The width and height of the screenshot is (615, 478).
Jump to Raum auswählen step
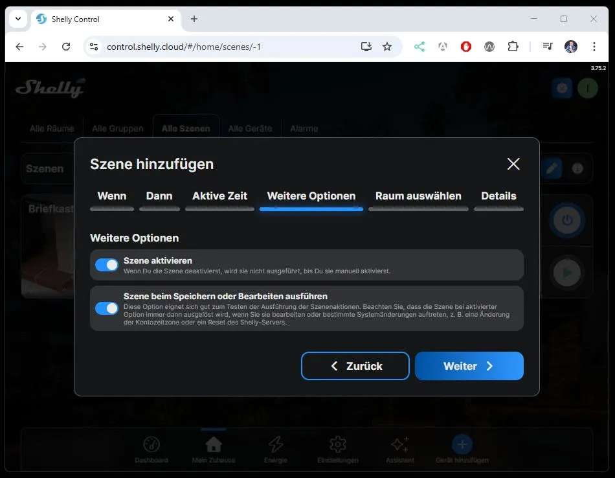click(418, 196)
